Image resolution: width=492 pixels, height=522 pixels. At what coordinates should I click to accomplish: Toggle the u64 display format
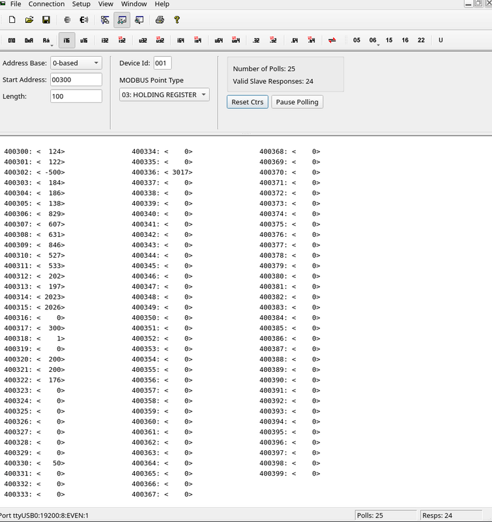click(x=219, y=40)
